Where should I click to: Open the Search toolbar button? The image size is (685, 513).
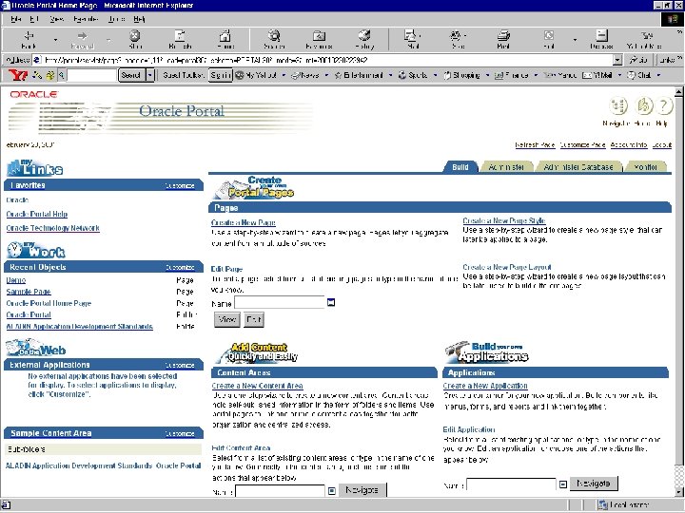(x=274, y=39)
